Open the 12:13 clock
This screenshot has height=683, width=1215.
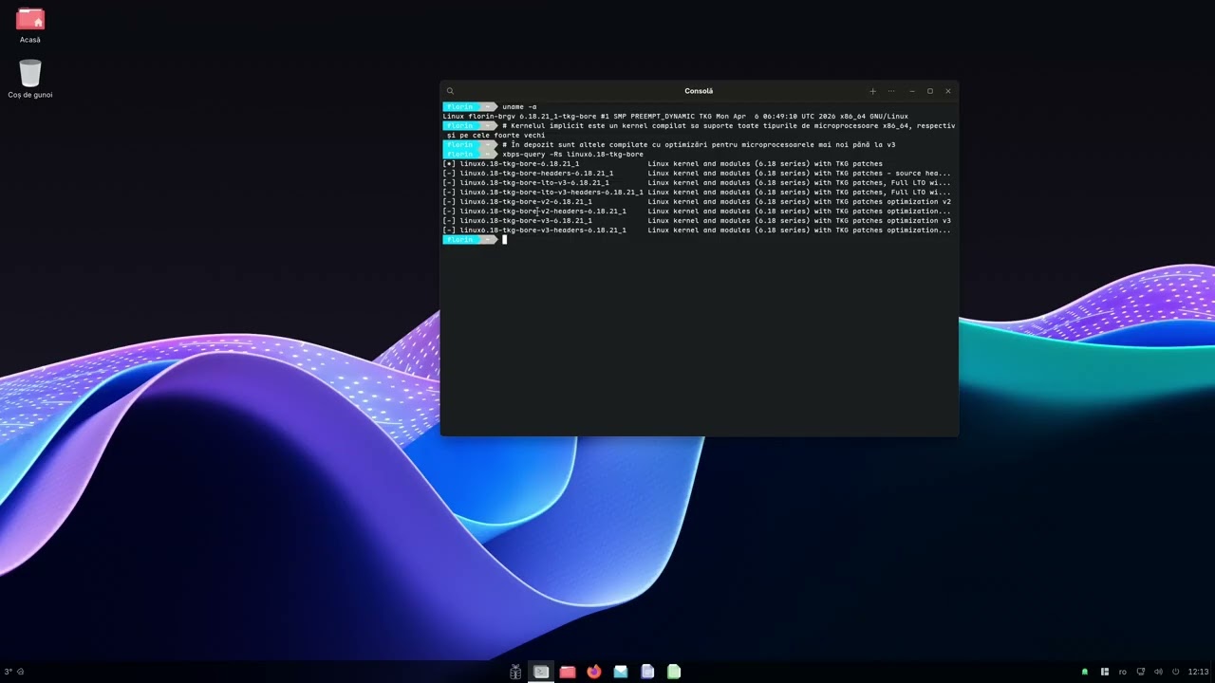(1198, 672)
